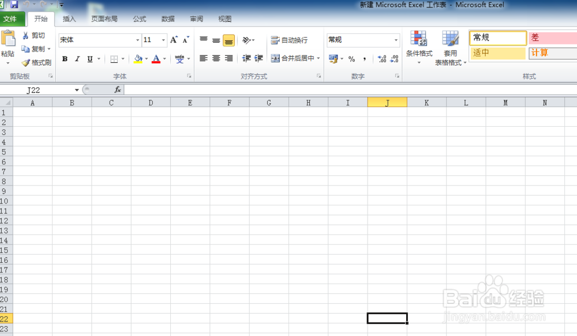Open the font size 11 dropdown
This screenshot has width=577, height=336.
163,40
